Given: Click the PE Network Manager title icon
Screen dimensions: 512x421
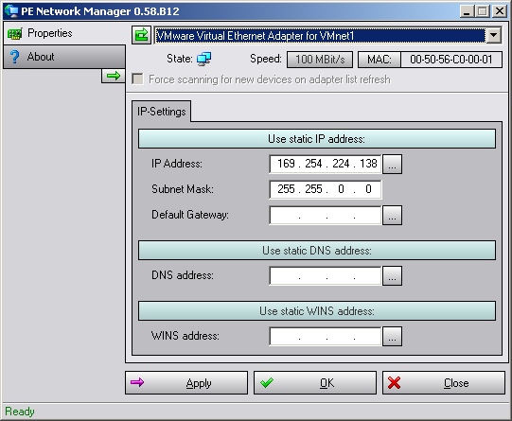Looking at the screenshot, I should [x=11, y=11].
